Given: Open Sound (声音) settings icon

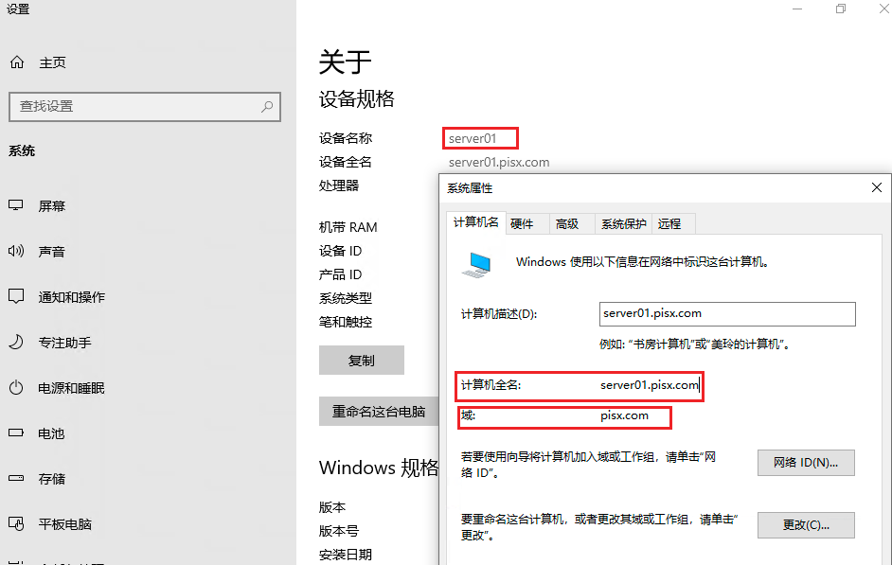Looking at the screenshot, I should [x=16, y=252].
